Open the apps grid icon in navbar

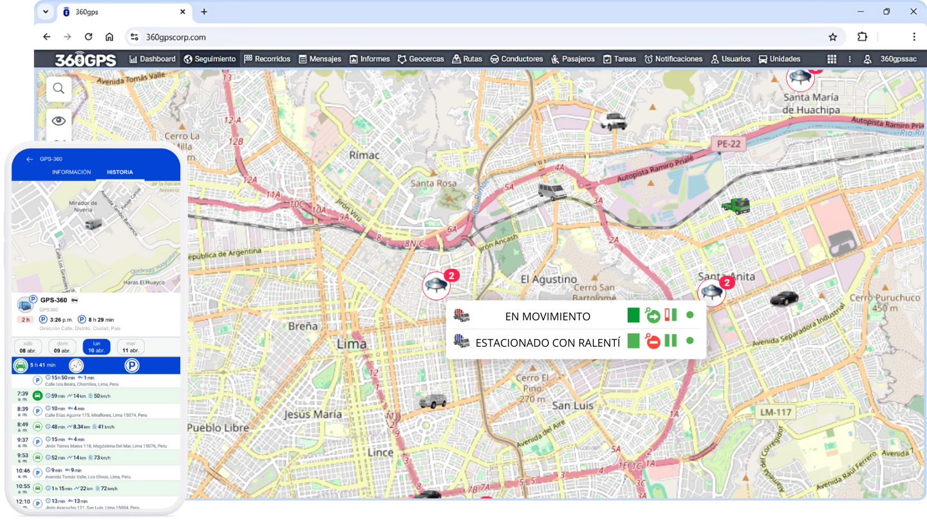tap(832, 59)
